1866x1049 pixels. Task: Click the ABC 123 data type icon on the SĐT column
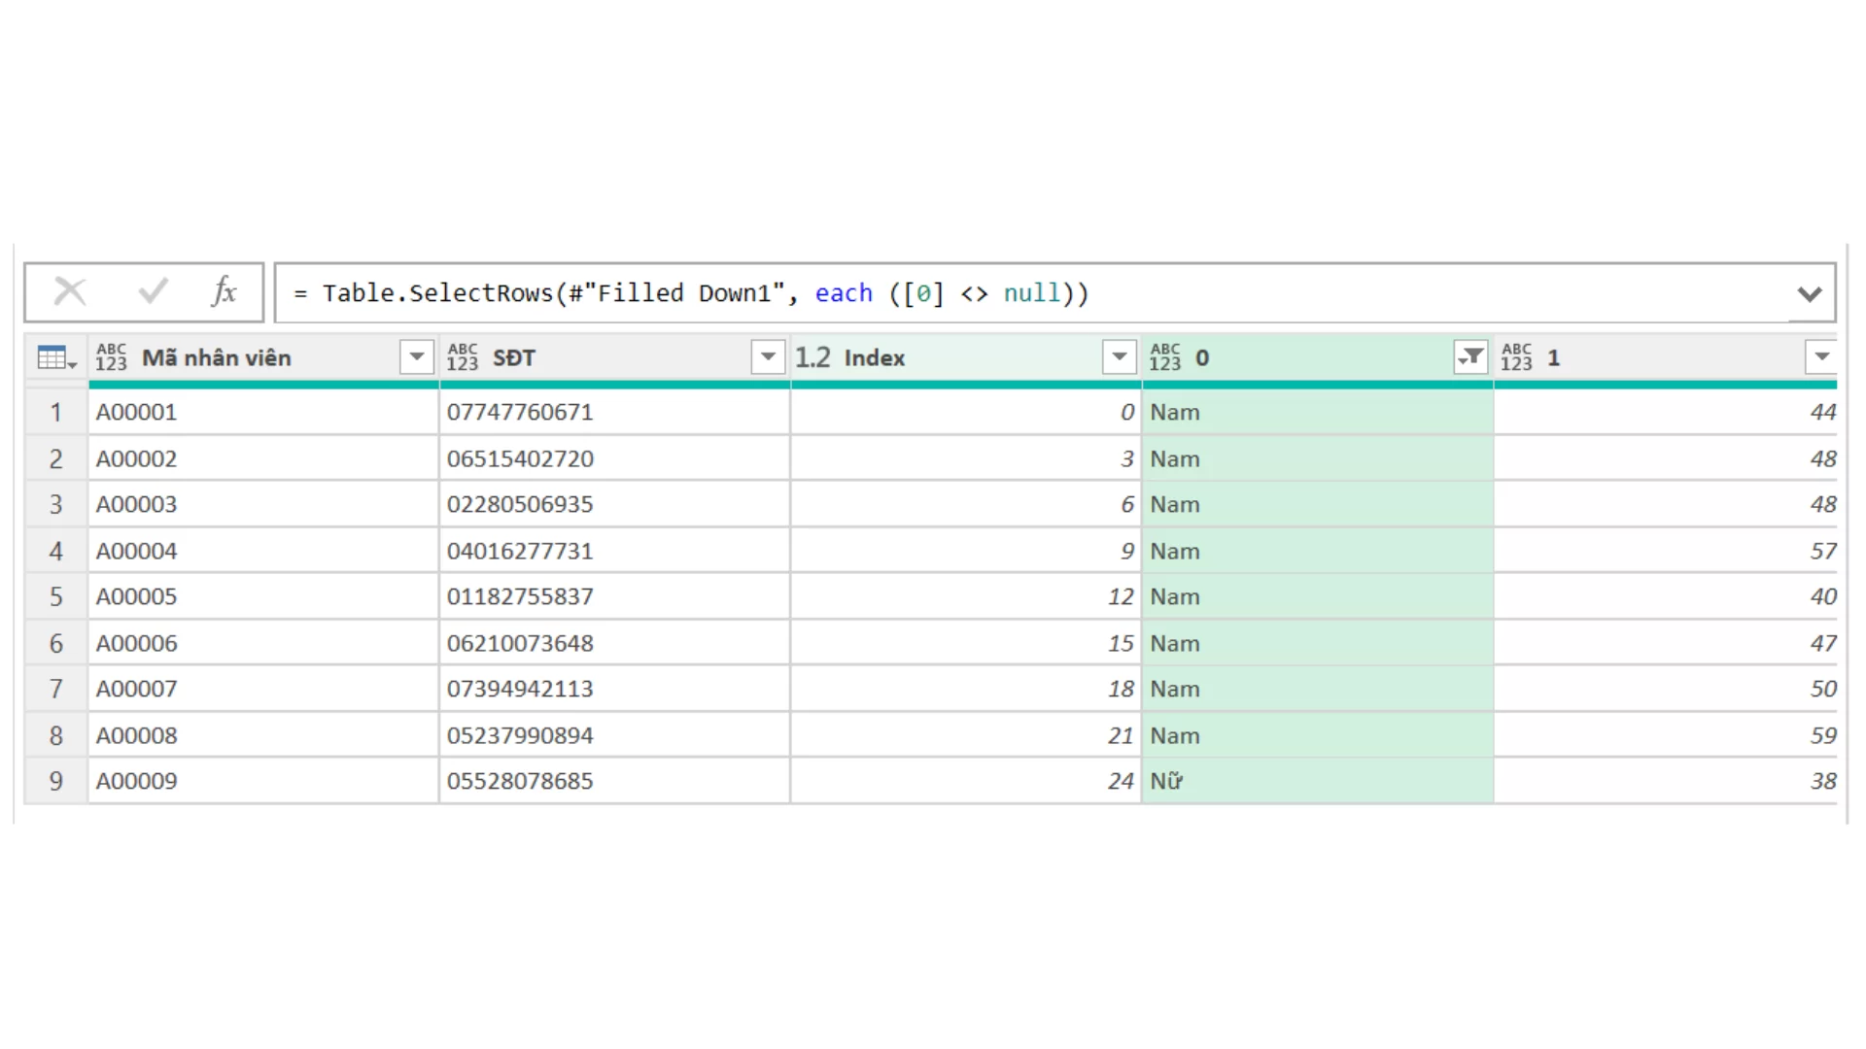pyautogui.click(x=463, y=356)
